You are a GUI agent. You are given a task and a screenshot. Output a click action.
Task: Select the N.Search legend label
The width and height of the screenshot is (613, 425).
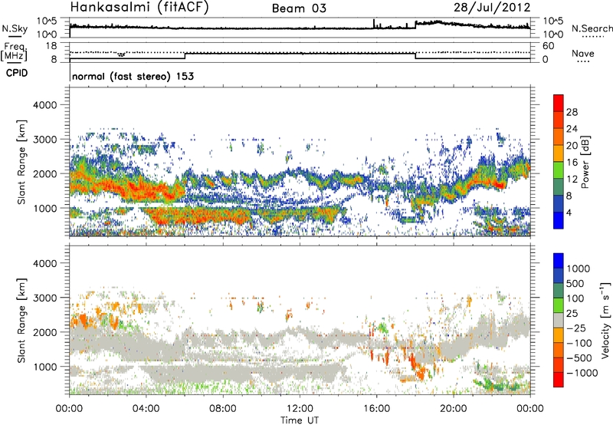592,28
